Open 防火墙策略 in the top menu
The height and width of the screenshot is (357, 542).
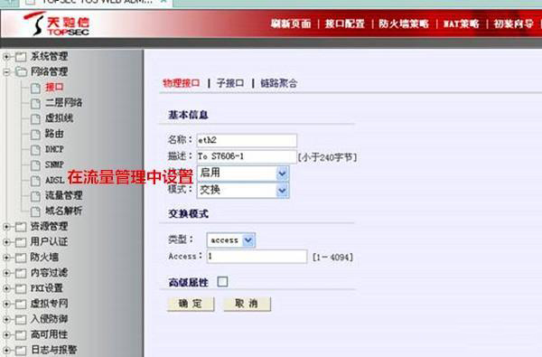click(404, 23)
